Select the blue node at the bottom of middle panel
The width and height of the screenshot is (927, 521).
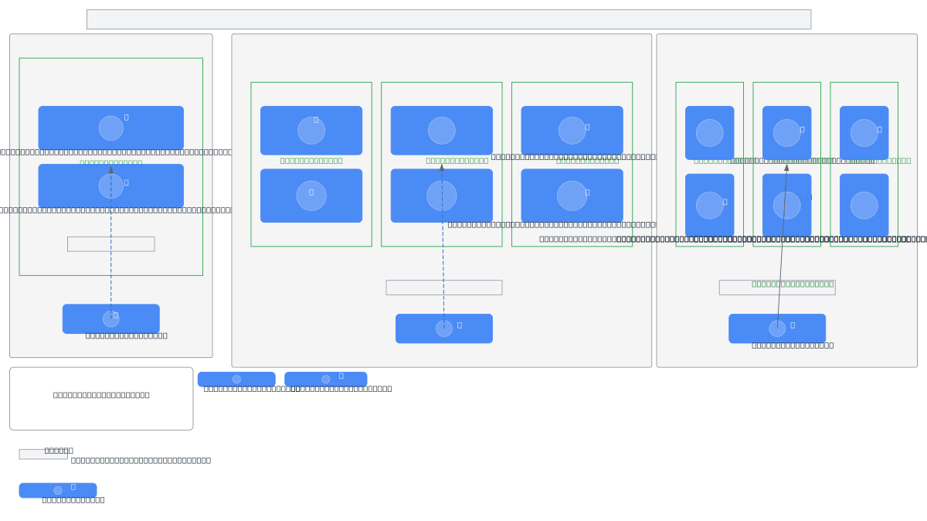tap(444, 329)
